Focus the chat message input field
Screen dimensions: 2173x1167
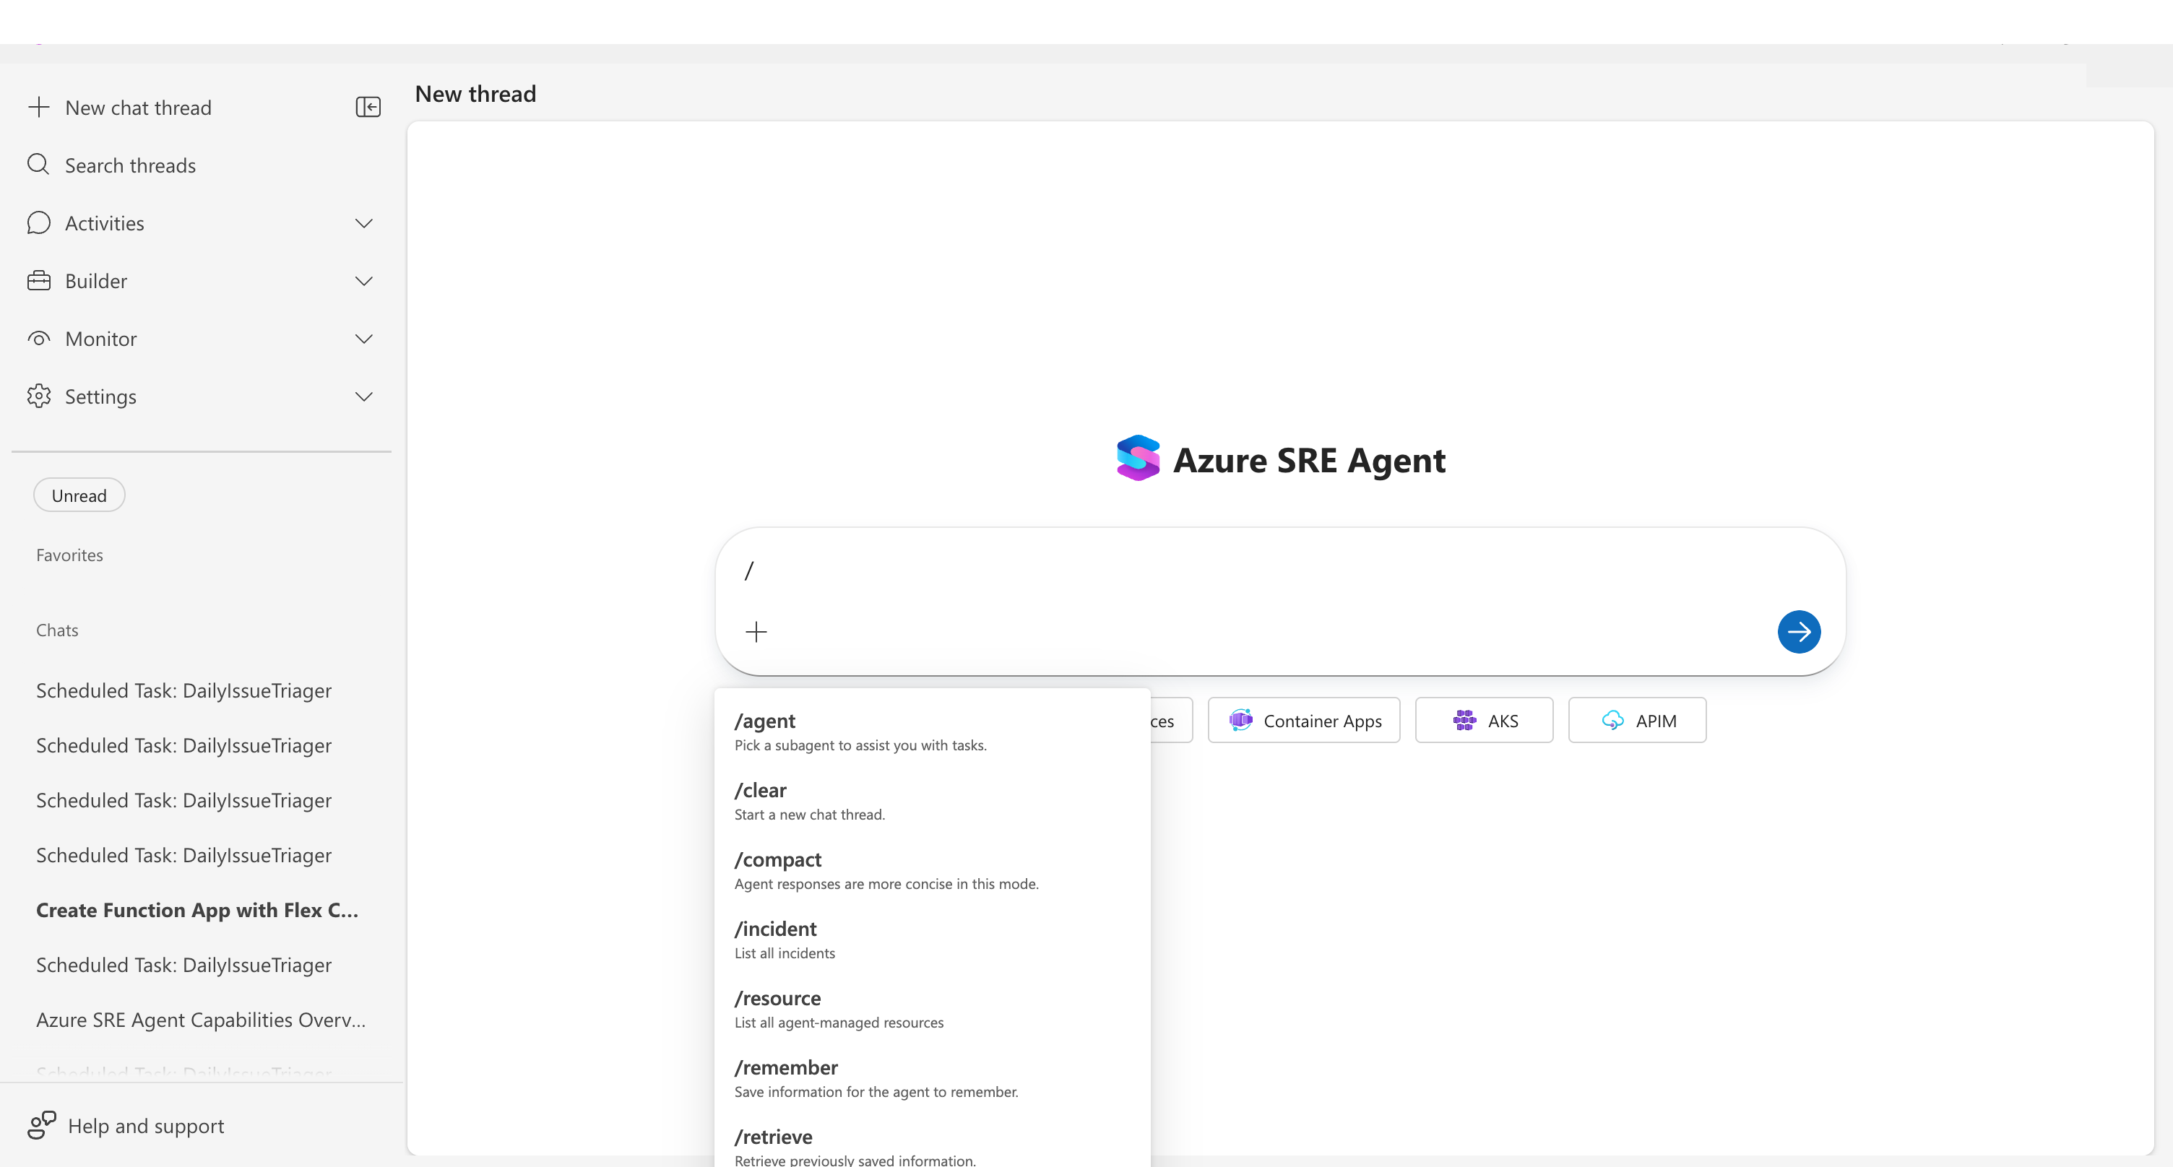[x=1279, y=571]
